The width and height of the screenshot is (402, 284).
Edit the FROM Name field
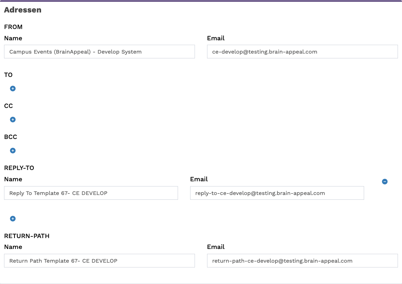click(99, 52)
